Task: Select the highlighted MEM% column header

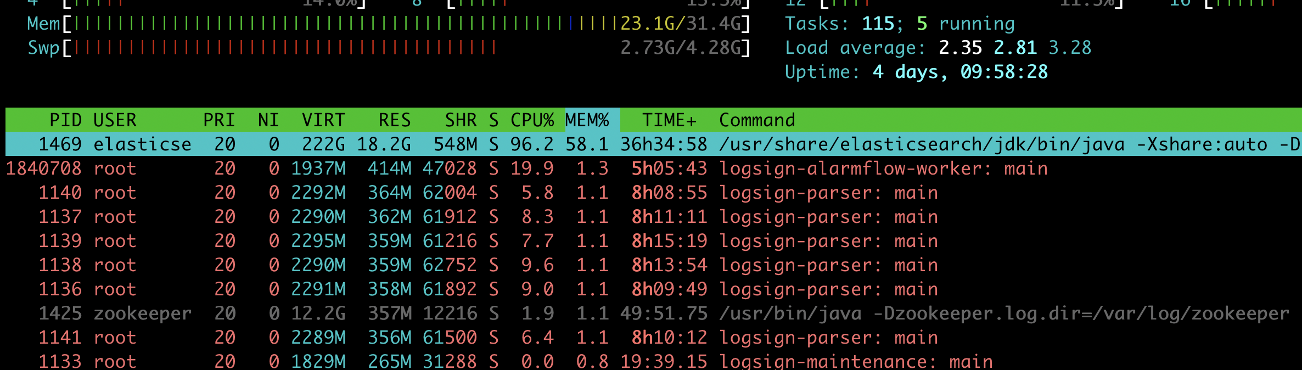Action: (x=587, y=120)
